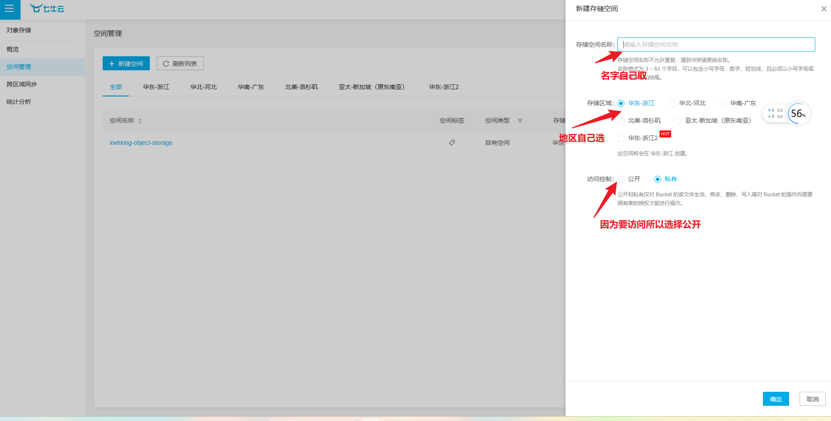Switch to the 华东-浙江2 list tab
Screen dimensions: 831x421
coord(444,87)
